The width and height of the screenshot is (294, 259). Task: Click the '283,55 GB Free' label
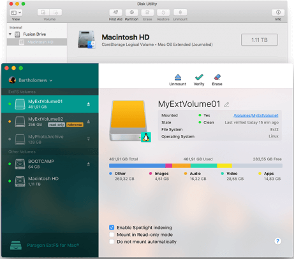pos(267,159)
